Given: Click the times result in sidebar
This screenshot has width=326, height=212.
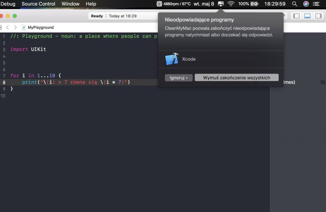Looking at the screenshot, I should click(289, 82).
